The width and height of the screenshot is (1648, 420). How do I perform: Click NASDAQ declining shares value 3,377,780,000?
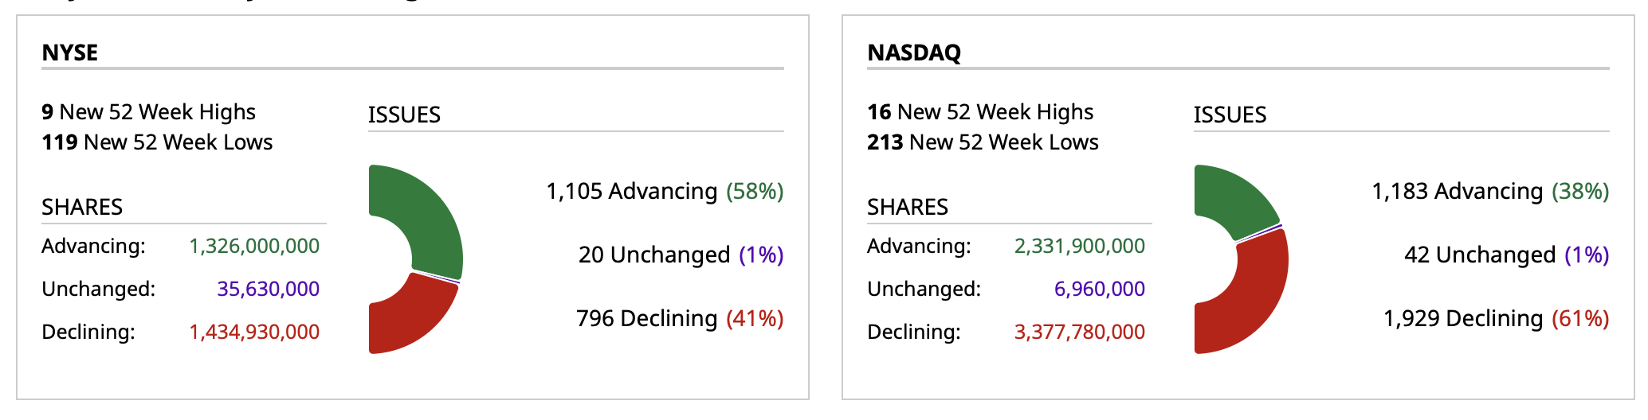(x=1079, y=332)
